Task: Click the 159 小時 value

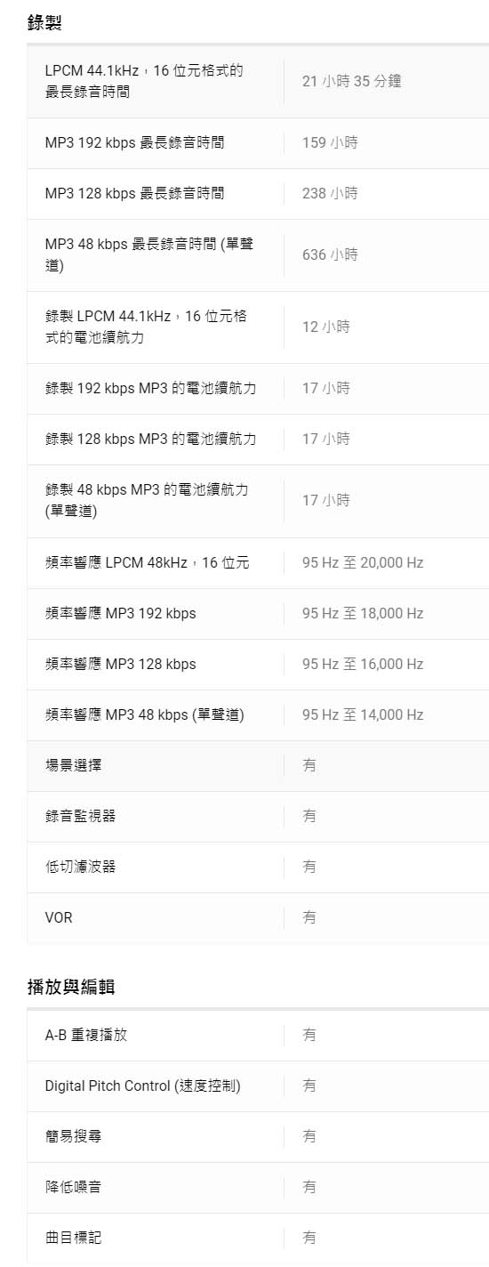Action: (330, 142)
